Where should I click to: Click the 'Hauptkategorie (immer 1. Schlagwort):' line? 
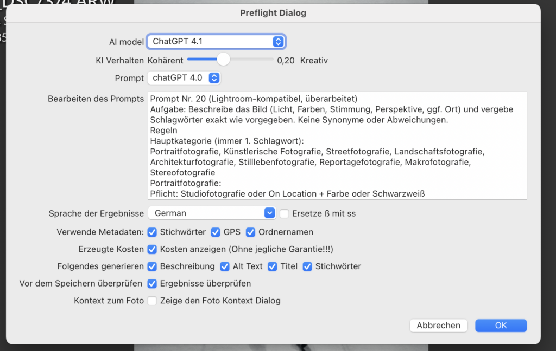coord(227,141)
